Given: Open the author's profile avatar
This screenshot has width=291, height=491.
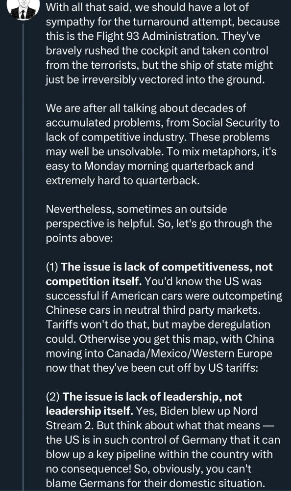Looking at the screenshot, I should [23, 9].
